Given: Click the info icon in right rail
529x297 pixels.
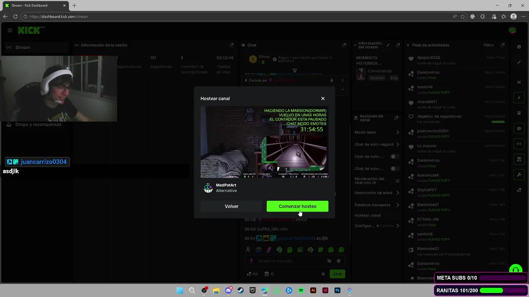Looking at the screenshot, I should [519, 47].
